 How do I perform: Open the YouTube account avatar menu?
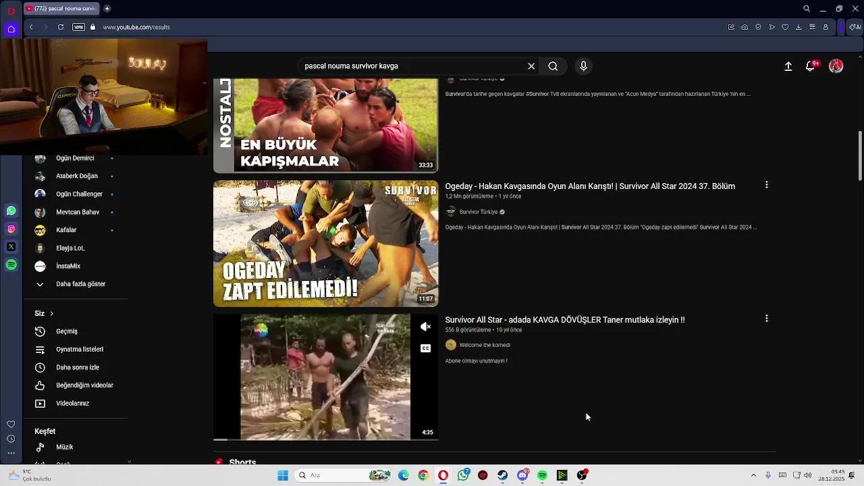point(836,66)
